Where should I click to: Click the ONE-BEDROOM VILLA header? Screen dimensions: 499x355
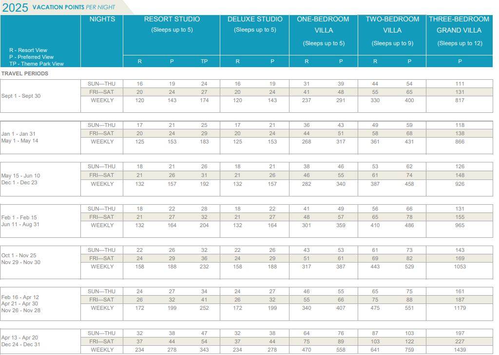(323, 24)
